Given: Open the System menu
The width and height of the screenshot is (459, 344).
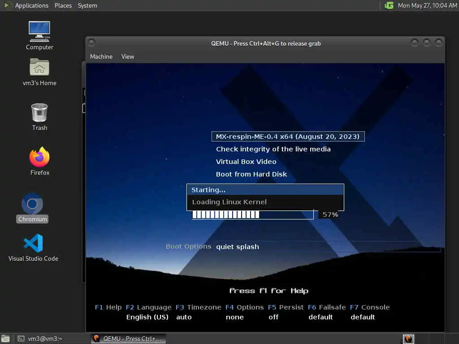Looking at the screenshot, I should [x=87, y=5].
